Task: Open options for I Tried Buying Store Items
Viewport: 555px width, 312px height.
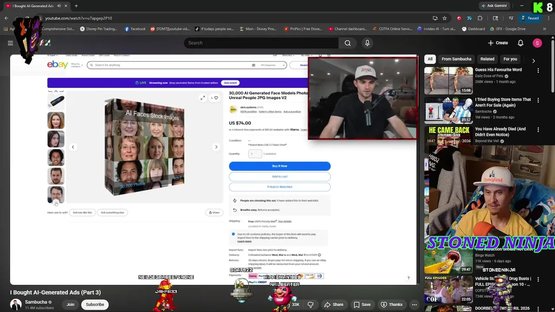Action: click(x=538, y=100)
